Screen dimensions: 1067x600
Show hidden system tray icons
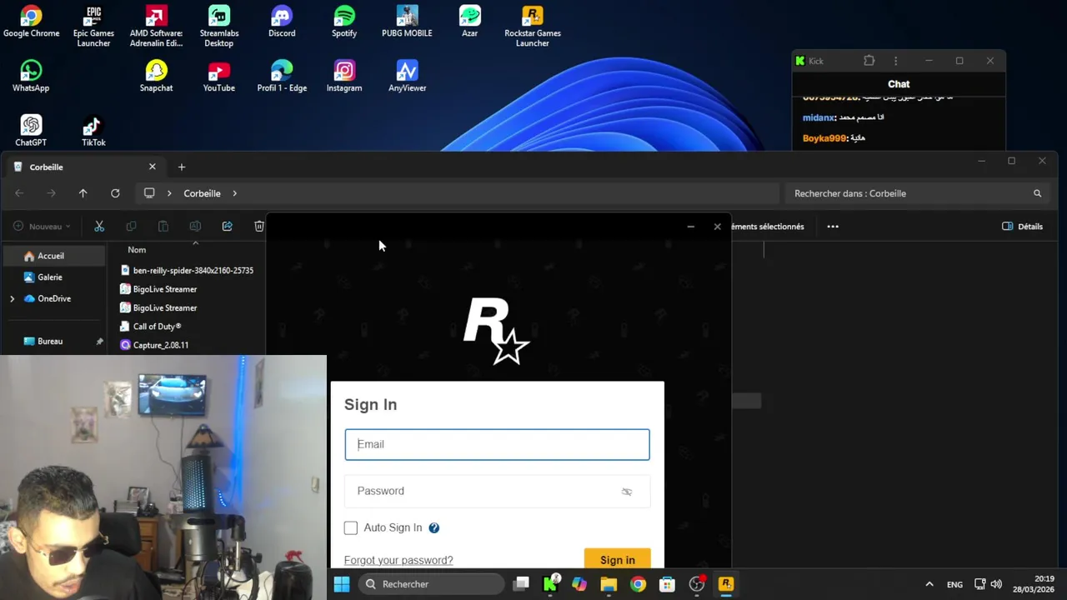[929, 584]
